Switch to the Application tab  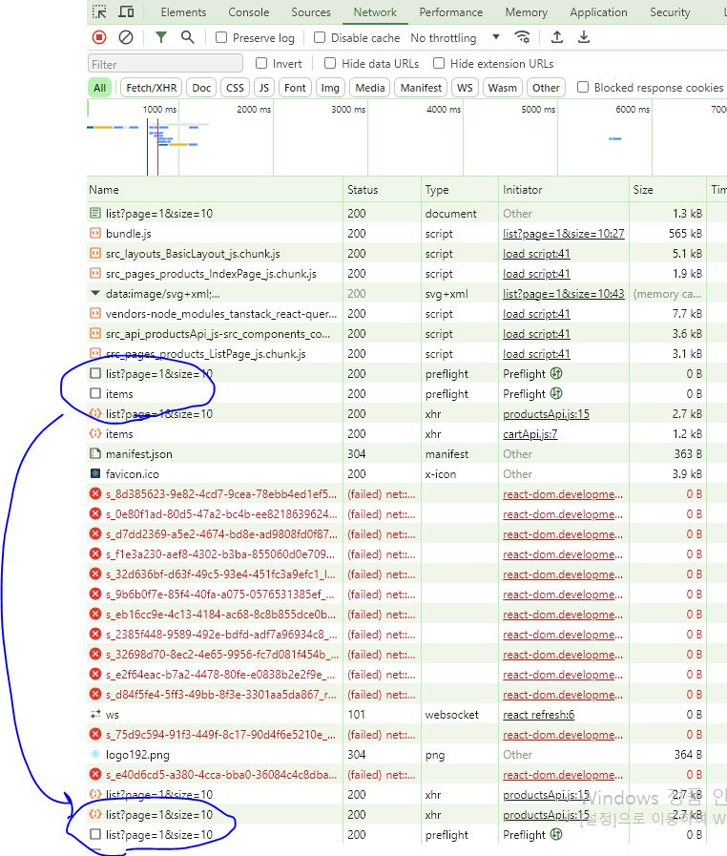(599, 12)
